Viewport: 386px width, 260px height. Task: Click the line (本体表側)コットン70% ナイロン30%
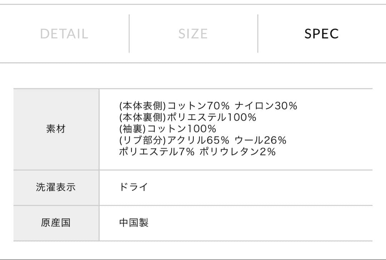click(x=209, y=106)
